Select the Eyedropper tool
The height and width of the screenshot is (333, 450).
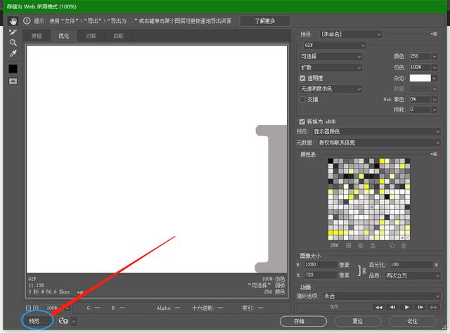[13, 54]
